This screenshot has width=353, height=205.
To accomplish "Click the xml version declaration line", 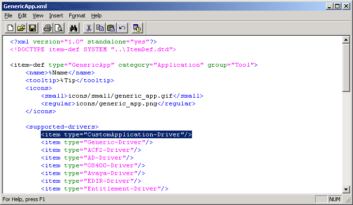I will pos(83,42).
